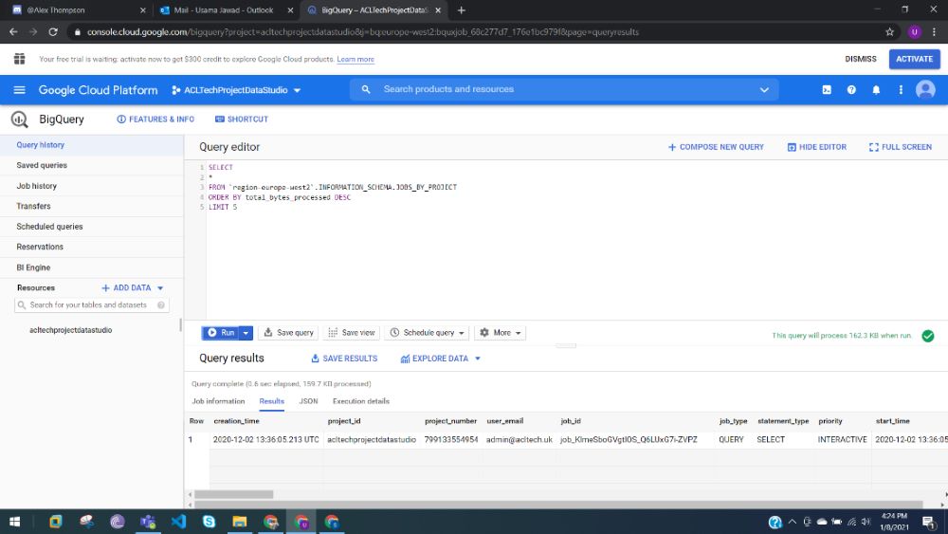
Task: Click the secure site lock icon
Action: click(78, 32)
